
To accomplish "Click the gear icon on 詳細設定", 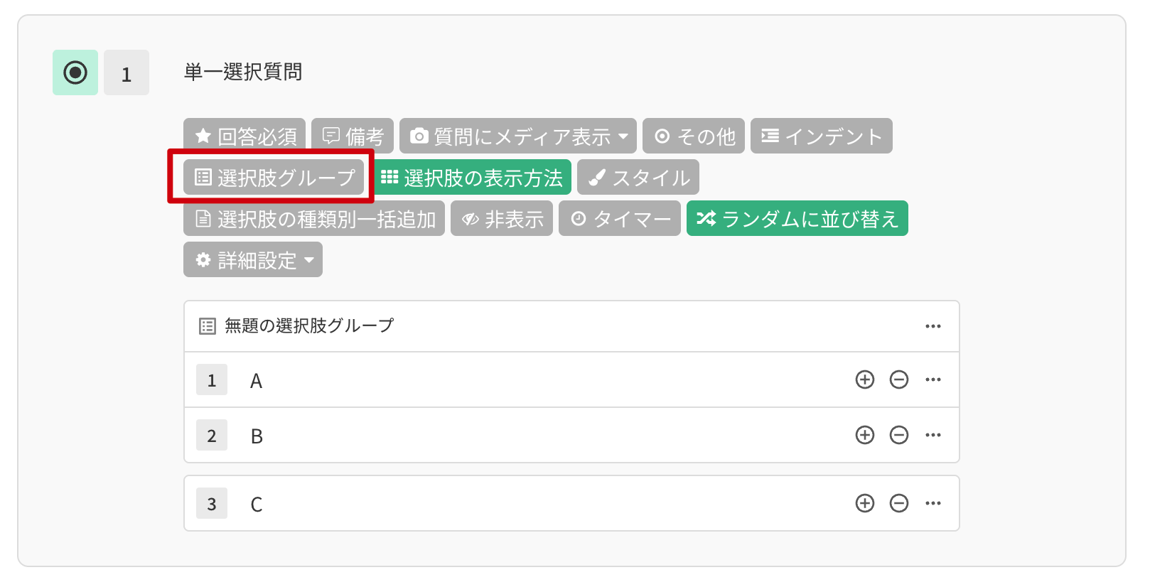I will [x=201, y=259].
